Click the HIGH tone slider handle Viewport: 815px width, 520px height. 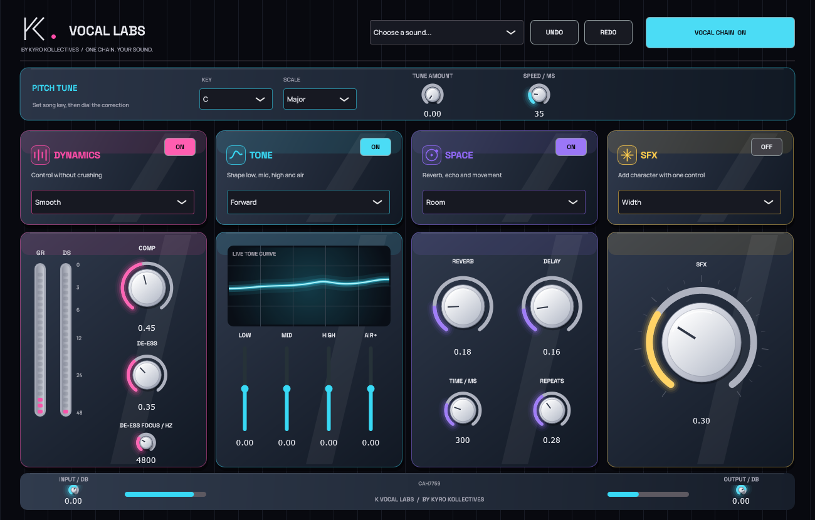coord(329,389)
